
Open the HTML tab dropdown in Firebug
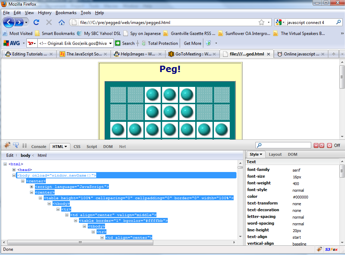(x=66, y=147)
